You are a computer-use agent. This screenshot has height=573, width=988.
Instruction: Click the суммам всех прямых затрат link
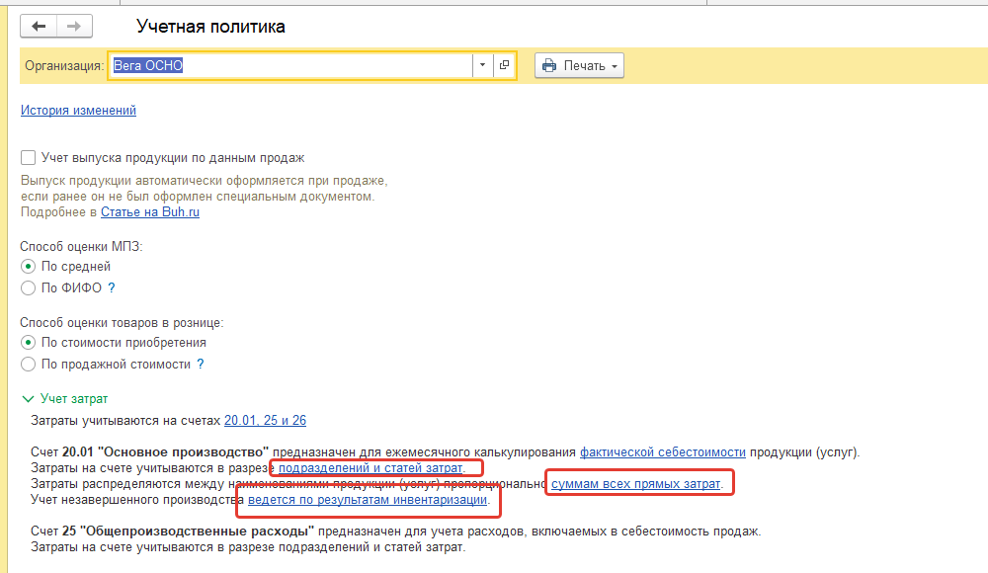[635, 483]
